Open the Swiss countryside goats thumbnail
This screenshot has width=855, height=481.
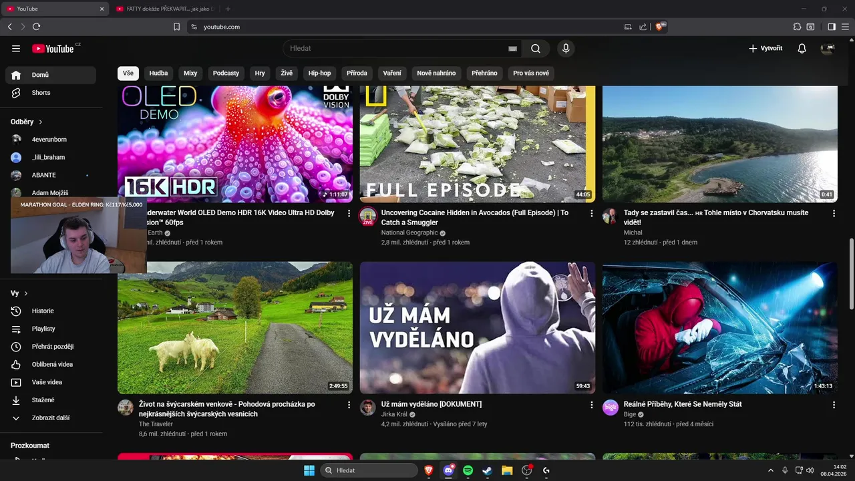[x=235, y=327]
